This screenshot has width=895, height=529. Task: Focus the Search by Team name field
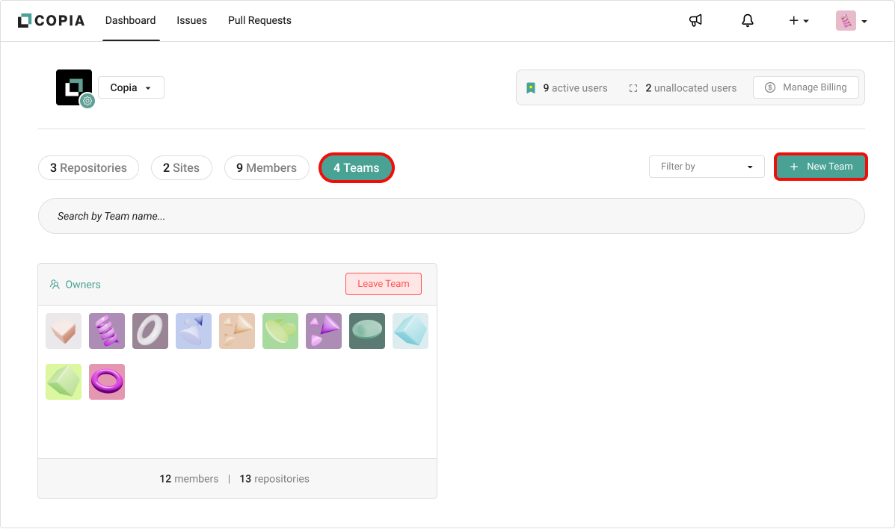point(451,216)
